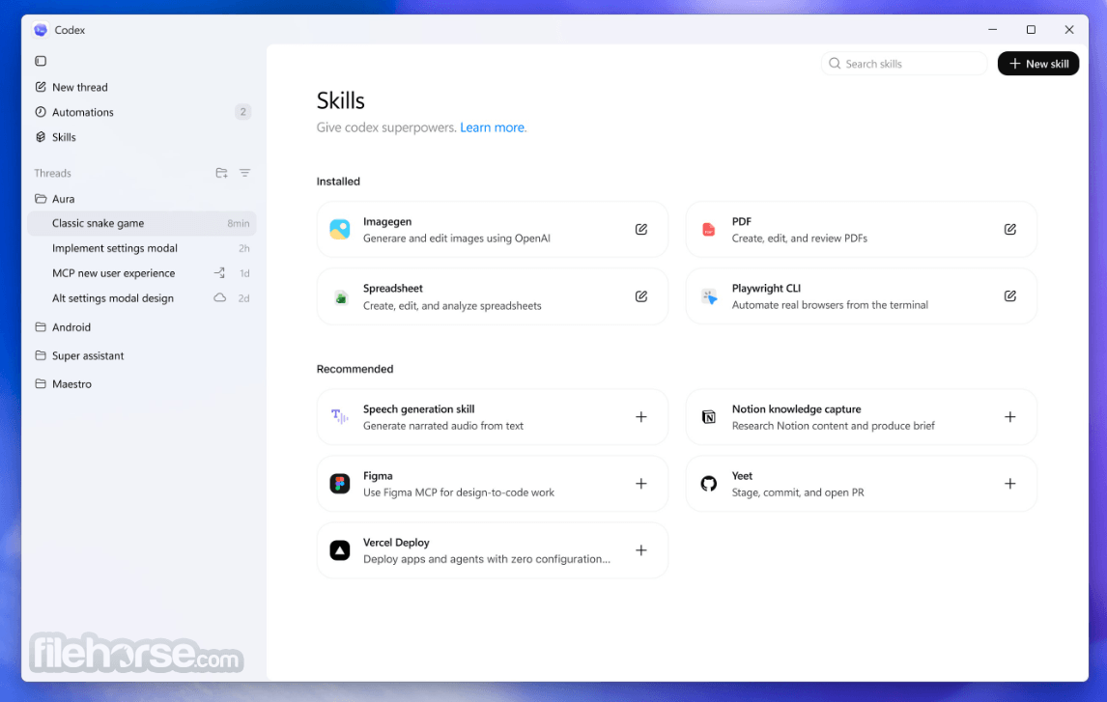Click the Playwright CLI skill icon
Screen dimensions: 1107x702
(x=709, y=297)
